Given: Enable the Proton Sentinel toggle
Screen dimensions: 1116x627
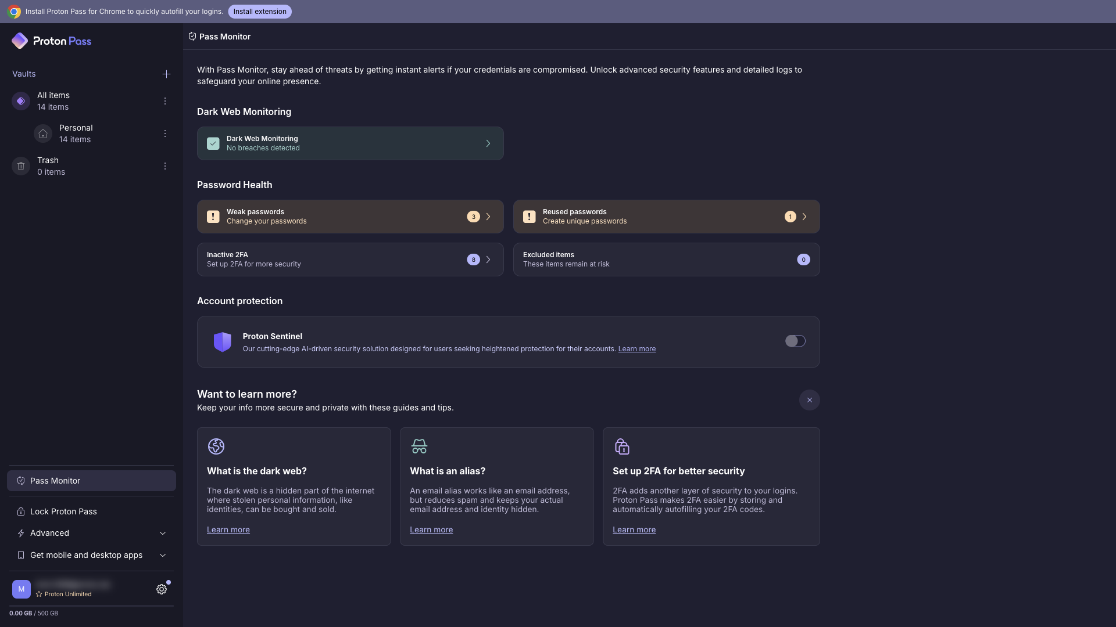Looking at the screenshot, I should [x=795, y=341].
